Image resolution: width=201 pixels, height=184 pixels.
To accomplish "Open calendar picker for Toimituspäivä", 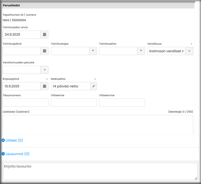I will tap(44, 51).
